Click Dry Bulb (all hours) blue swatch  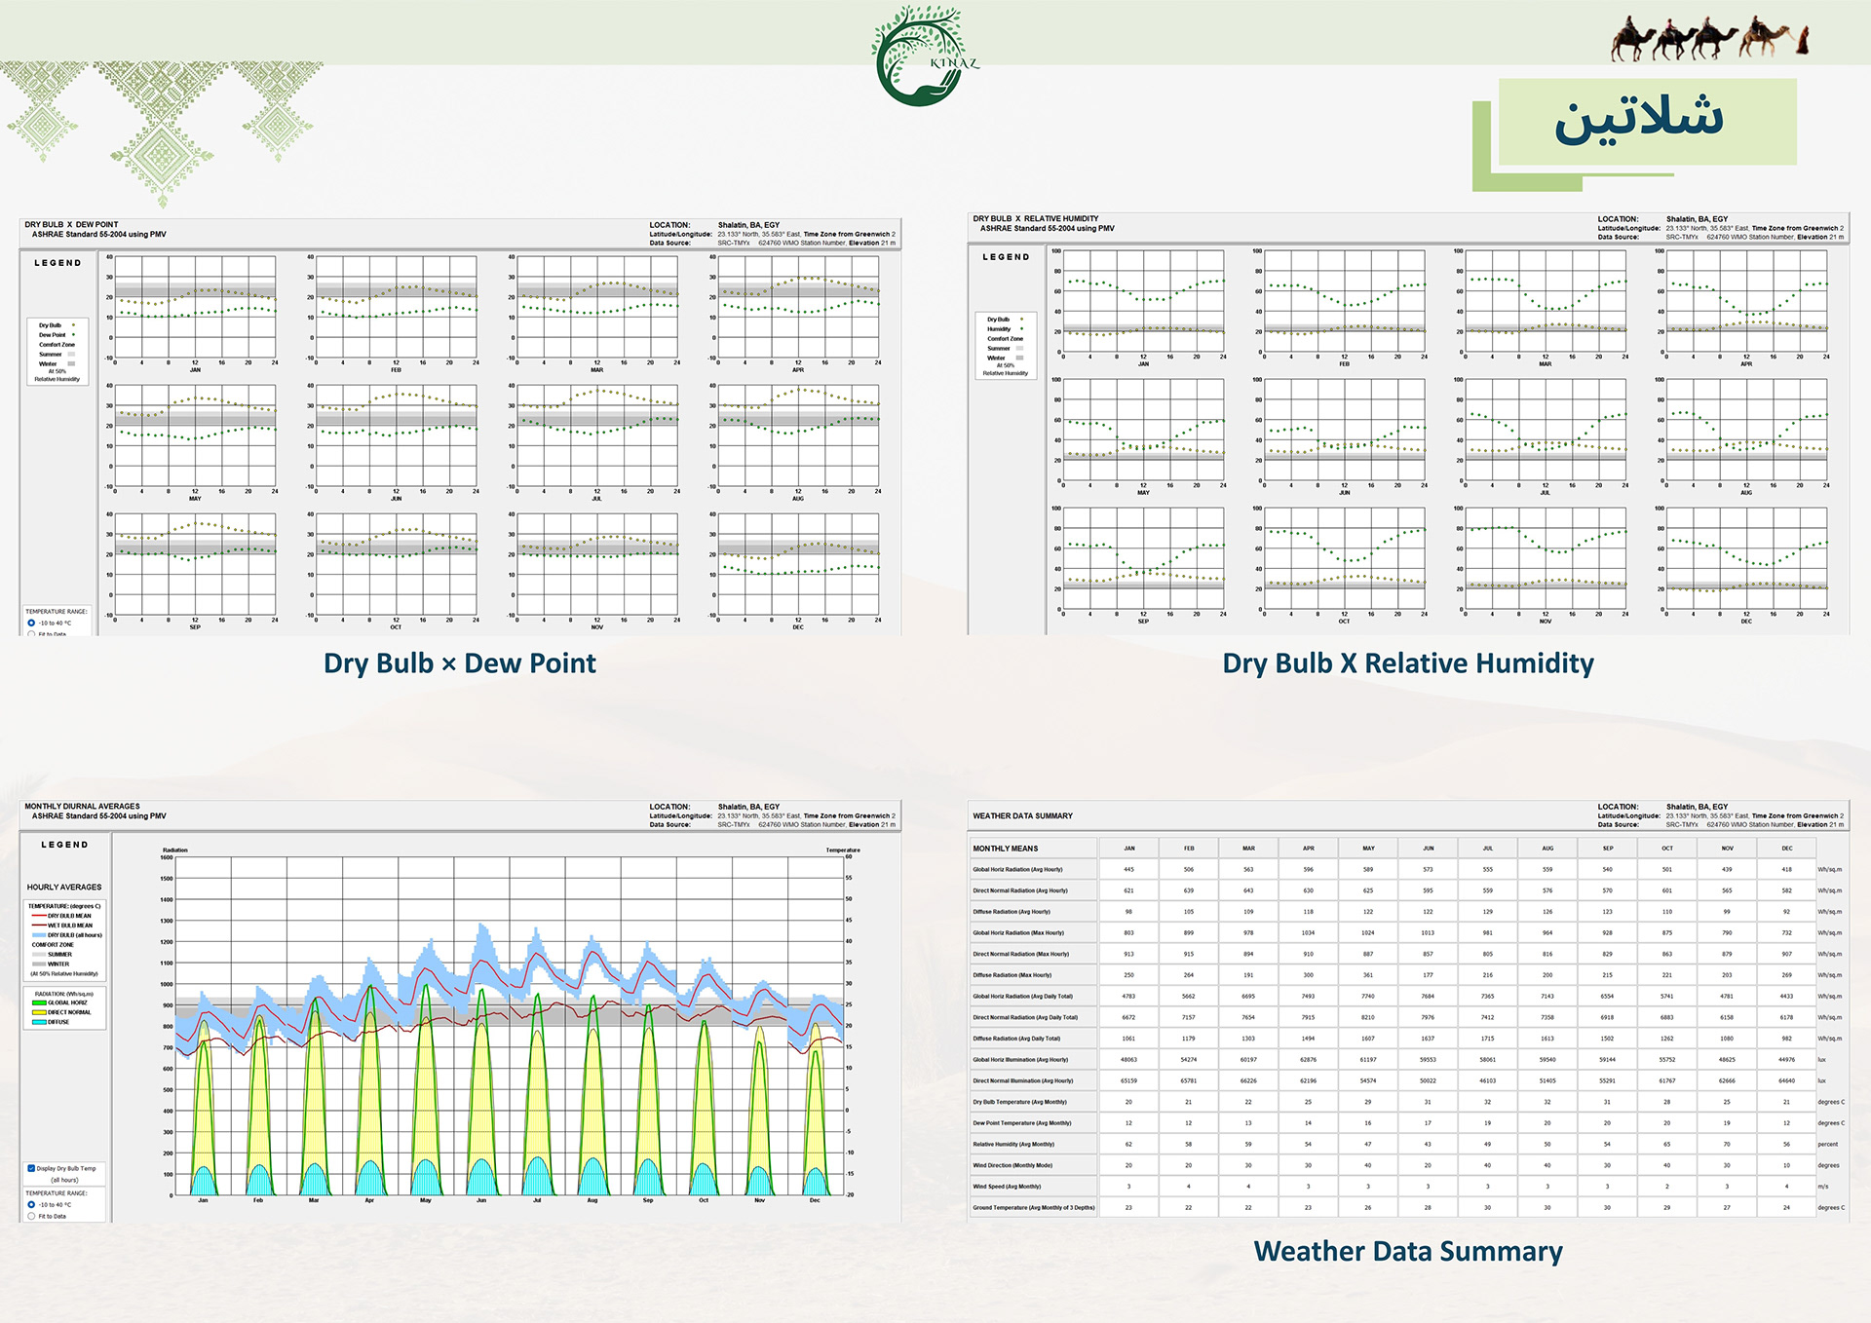coord(39,935)
